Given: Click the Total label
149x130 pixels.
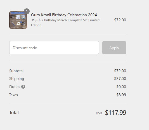Looking at the screenshot, I should pos(14,112).
